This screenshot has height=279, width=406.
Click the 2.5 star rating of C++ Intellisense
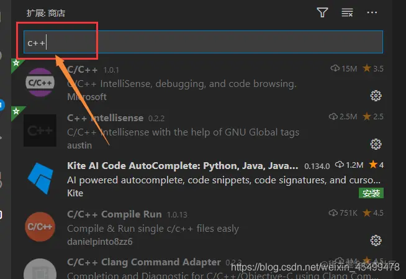(373, 117)
